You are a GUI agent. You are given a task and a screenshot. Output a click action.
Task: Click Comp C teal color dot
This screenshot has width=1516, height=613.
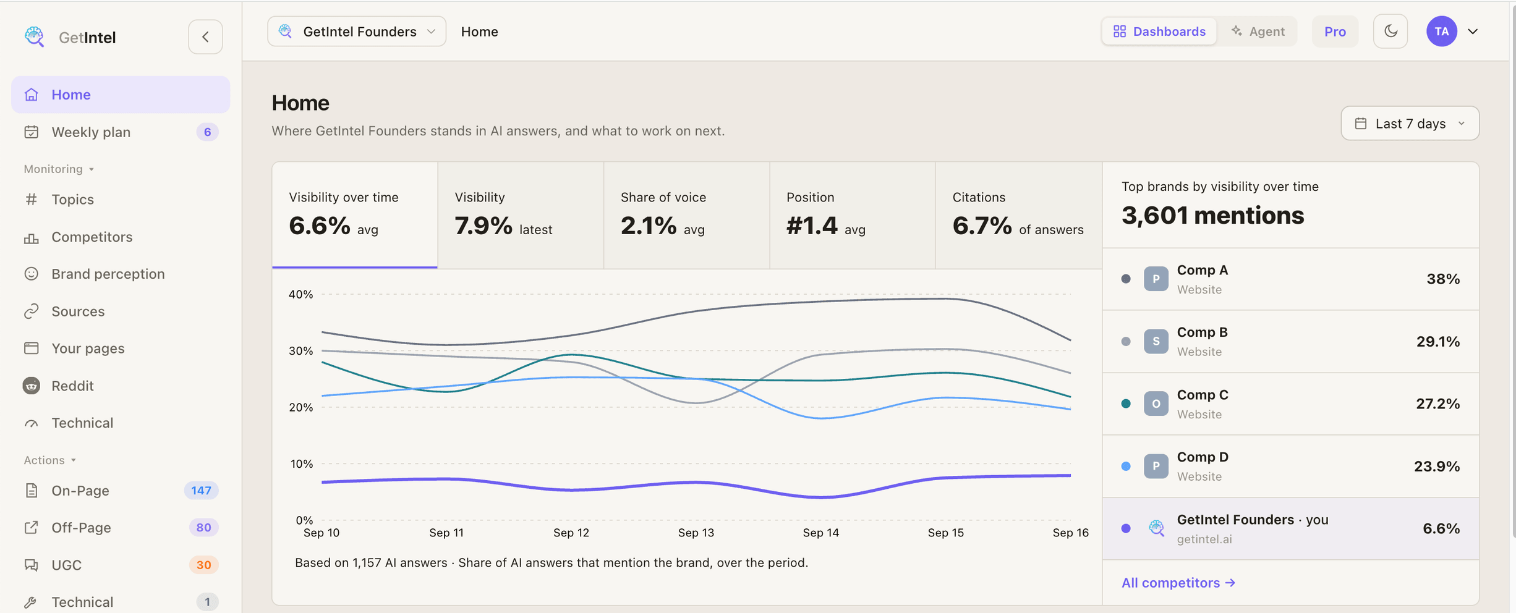click(1126, 404)
